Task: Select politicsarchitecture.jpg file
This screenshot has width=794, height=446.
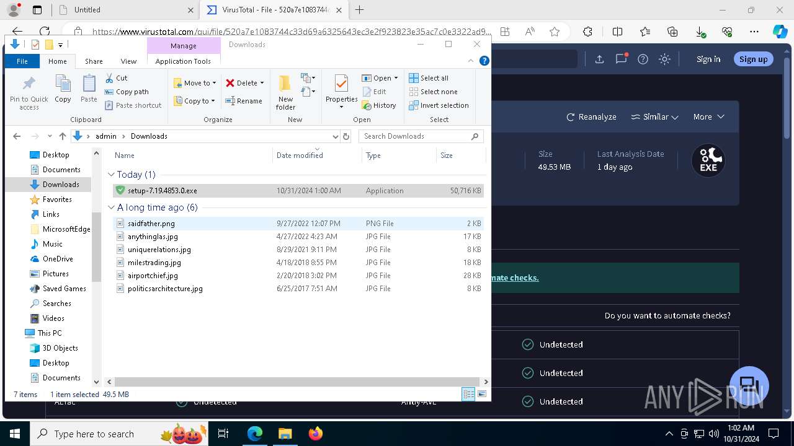Action: point(298,289)
